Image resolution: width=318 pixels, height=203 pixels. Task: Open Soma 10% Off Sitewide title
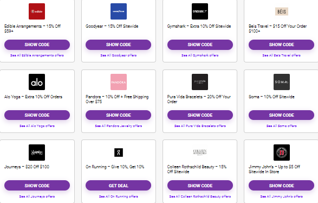point(271,97)
